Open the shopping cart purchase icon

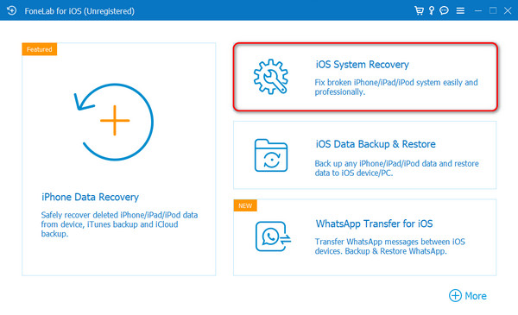click(x=419, y=10)
